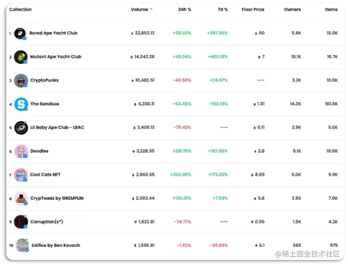
Task: Click the Floor Price column header
Action: (x=253, y=10)
